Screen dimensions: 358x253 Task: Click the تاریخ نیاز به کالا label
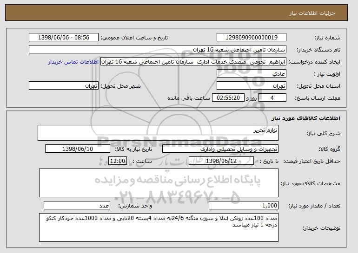[133, 149]
